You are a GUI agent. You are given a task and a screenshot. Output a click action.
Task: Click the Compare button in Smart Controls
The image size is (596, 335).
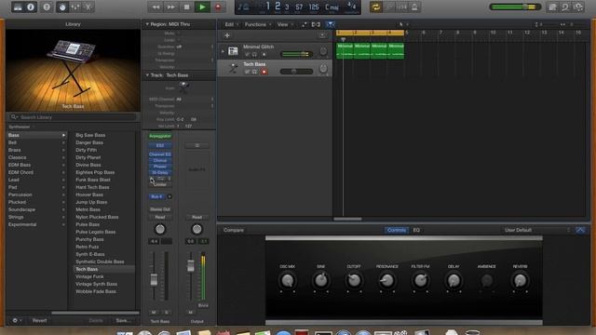[x=234, y=230]
